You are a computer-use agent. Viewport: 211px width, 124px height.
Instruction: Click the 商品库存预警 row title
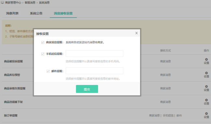[12, 75]
